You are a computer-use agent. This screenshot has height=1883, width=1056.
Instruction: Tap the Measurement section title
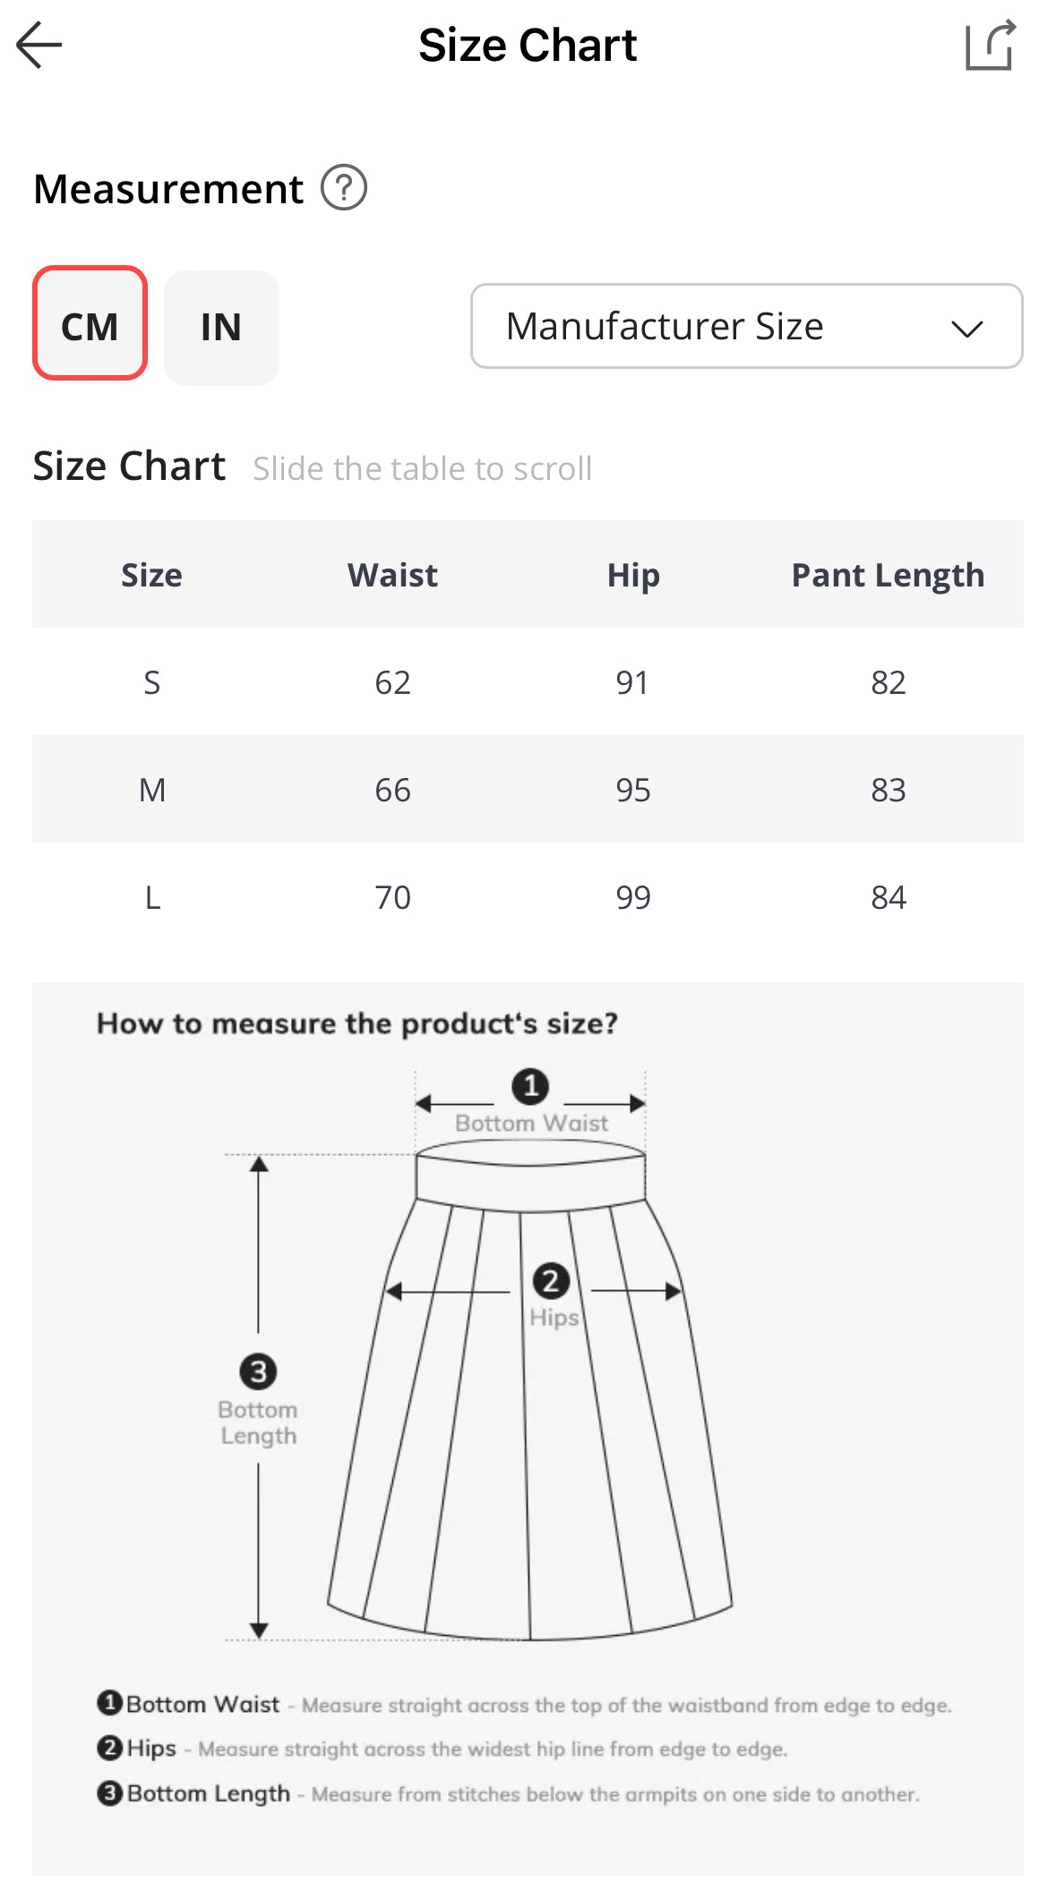[x=167, y=188]
